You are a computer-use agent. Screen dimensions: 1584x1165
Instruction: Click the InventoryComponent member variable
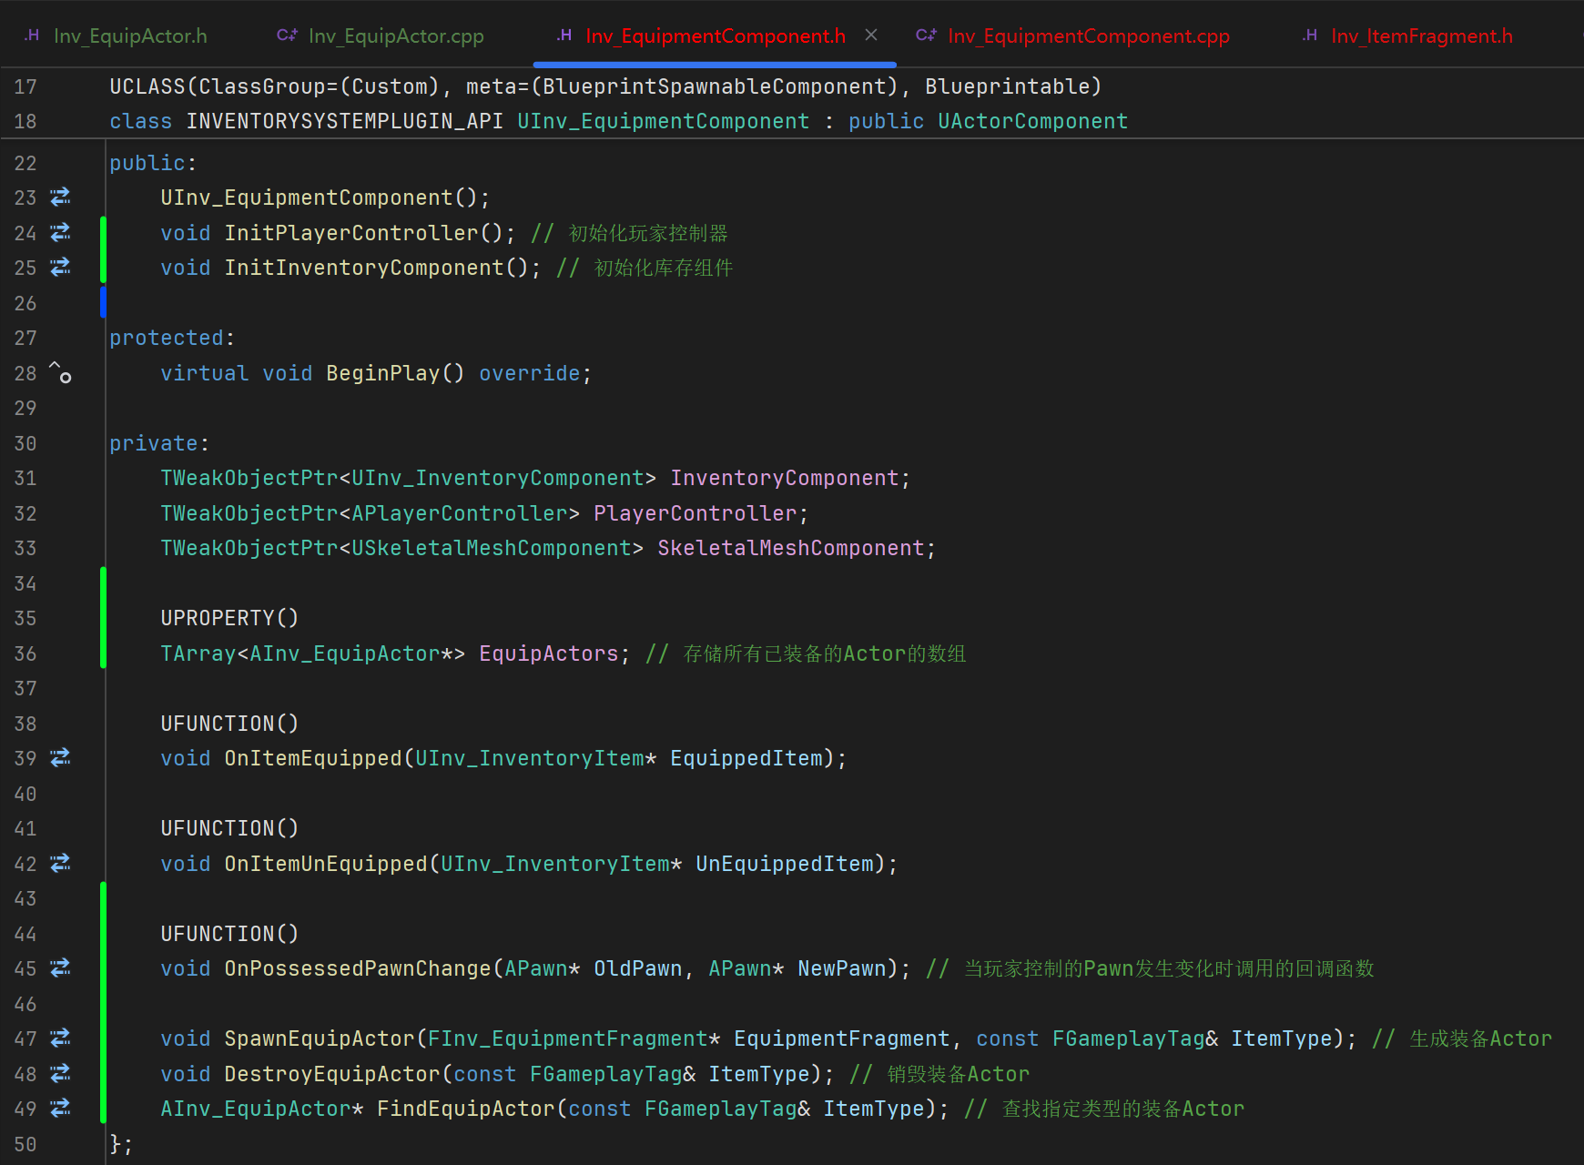point(785,478)
